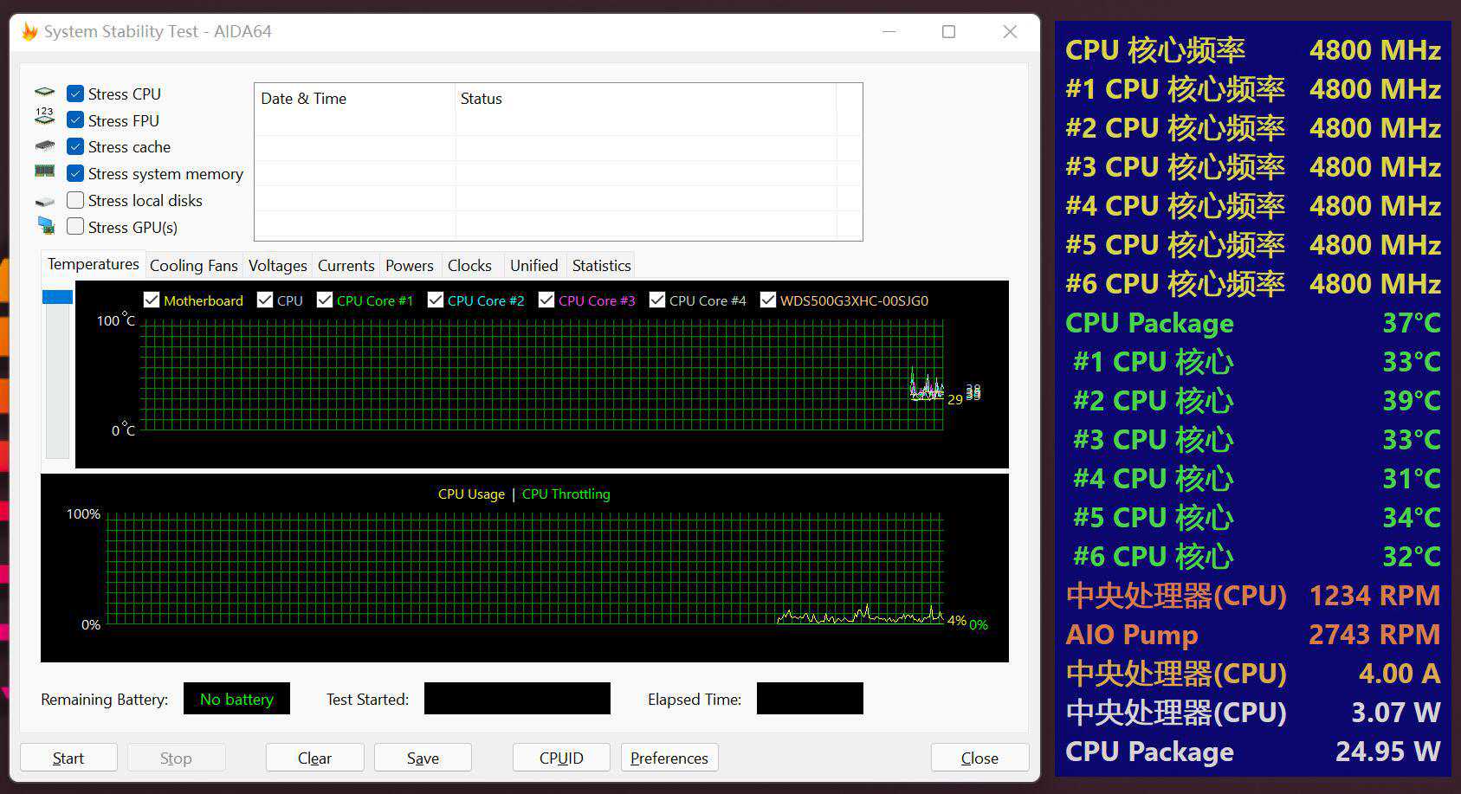This screenshot has height=794, width=1461.
Task: Enable the Stress local disks checkbox
Action: click(75, 200)
